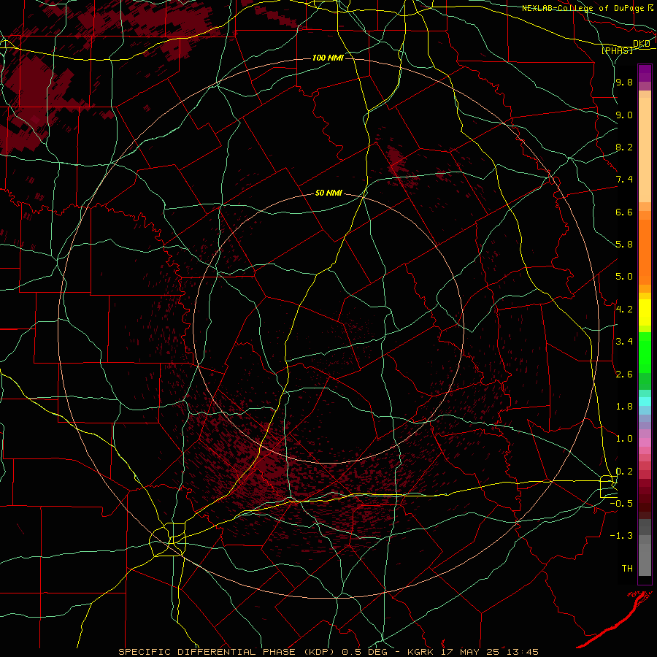
Task: Click the dark red swatch near -0.5
Action: (x=645, y=503)
